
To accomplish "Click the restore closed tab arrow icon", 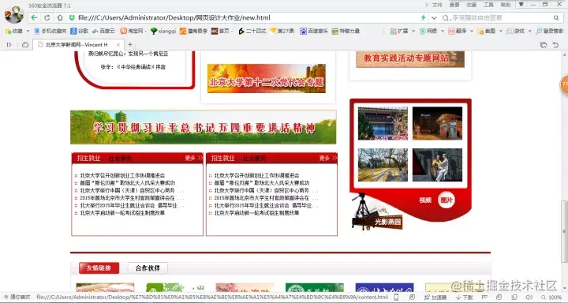I will click(x=555, y=44).
